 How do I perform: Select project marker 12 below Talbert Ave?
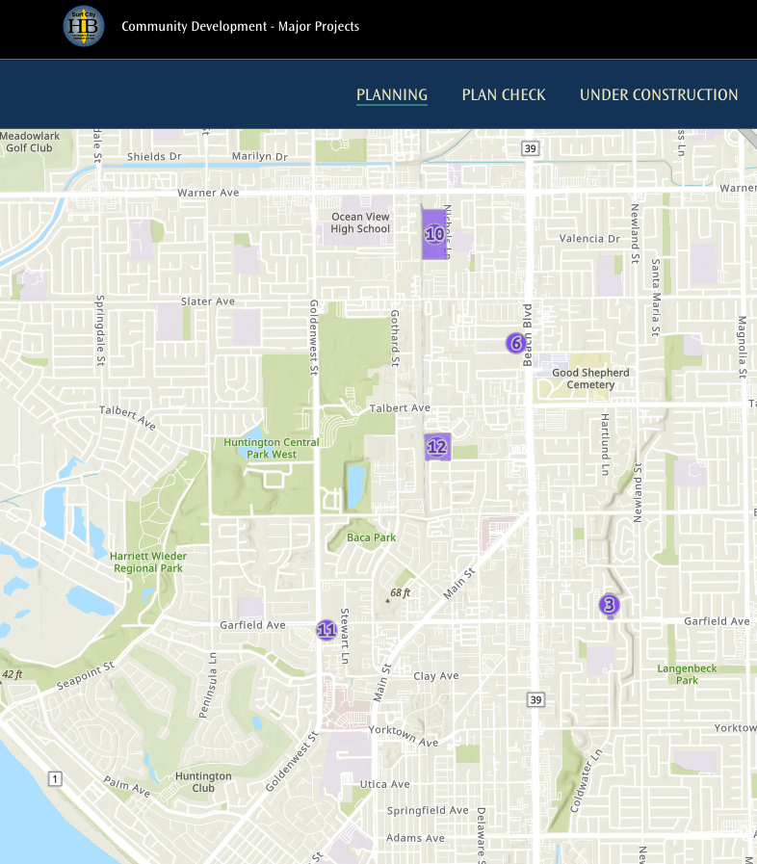(x=437, y=446)
